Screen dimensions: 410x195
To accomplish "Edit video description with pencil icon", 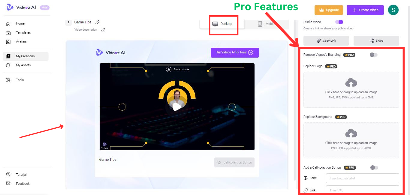I will (x=103, y=30).
